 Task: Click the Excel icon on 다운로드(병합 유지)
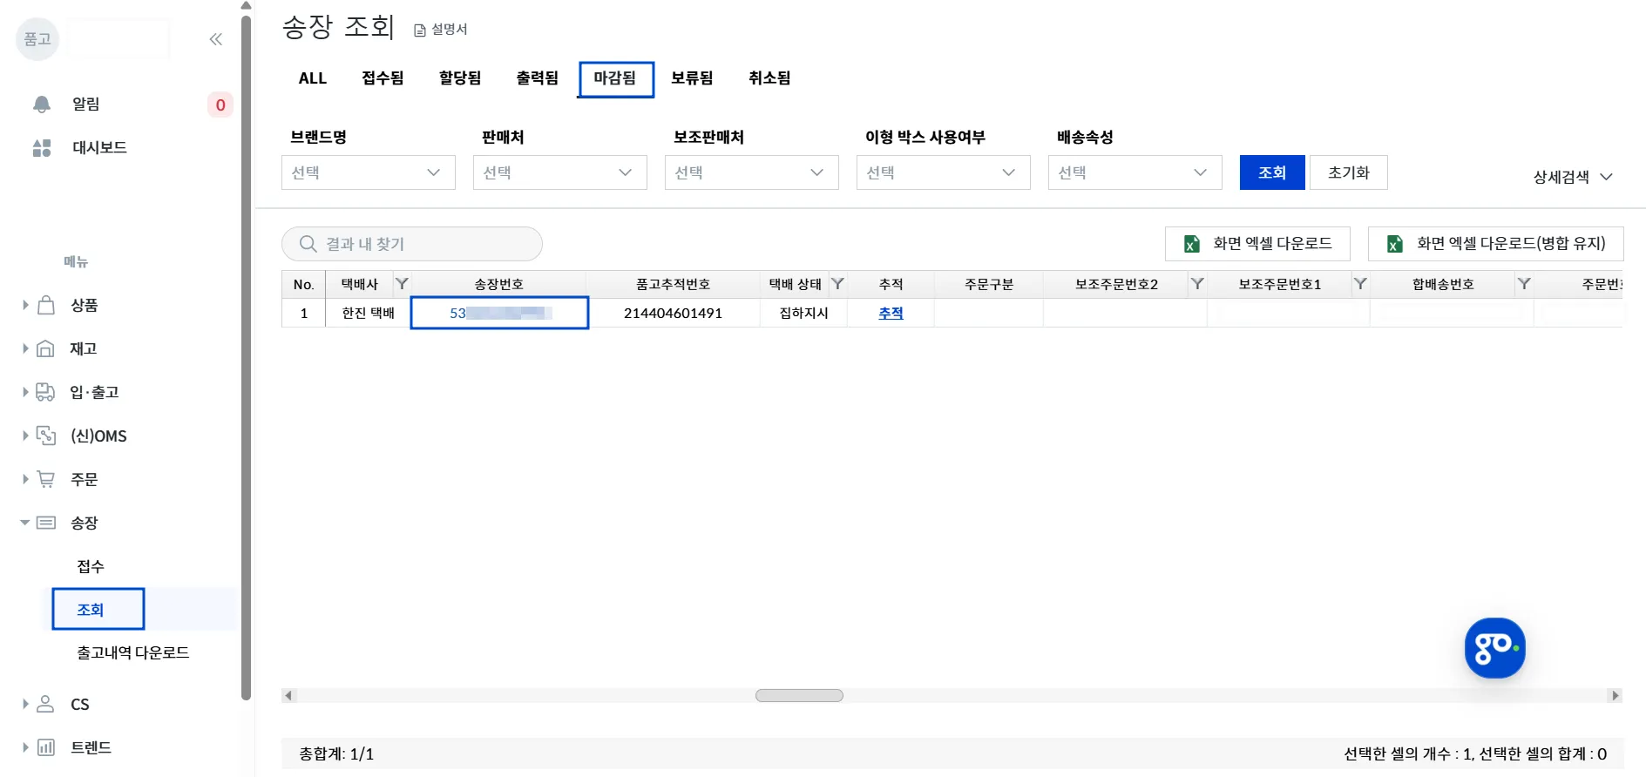click(x=1395, y=244)
